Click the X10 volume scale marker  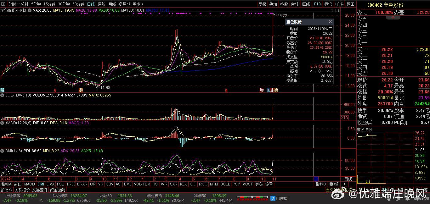coord(345,118)
